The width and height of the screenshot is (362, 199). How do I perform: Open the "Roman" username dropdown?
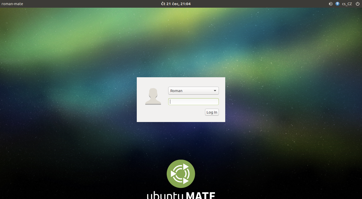193,91
